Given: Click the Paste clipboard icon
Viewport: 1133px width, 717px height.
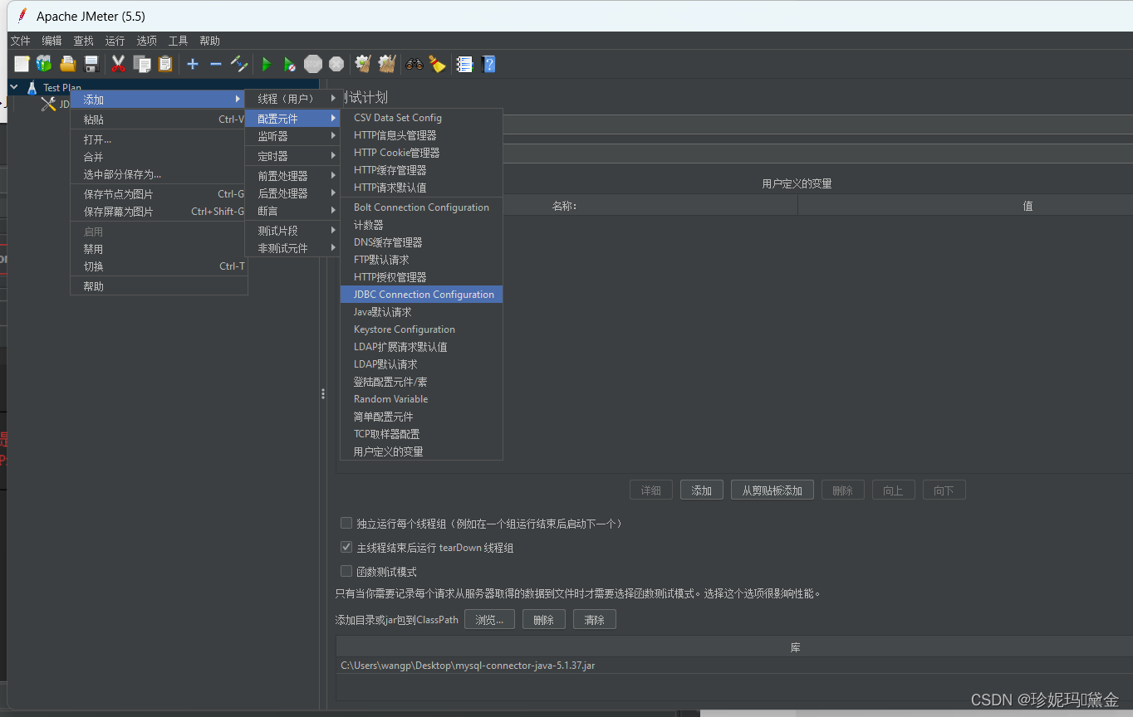Looking at the screenshot, I should pos(165,64).
